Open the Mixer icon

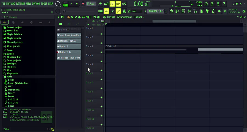[189, 11]
